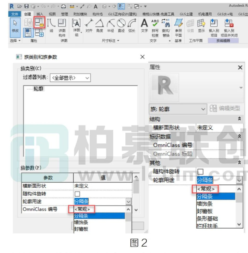Screen dimensions: 248x253
Task: Open the 族: 轮廓 type selector dropdown
Action: click(178, 109)
